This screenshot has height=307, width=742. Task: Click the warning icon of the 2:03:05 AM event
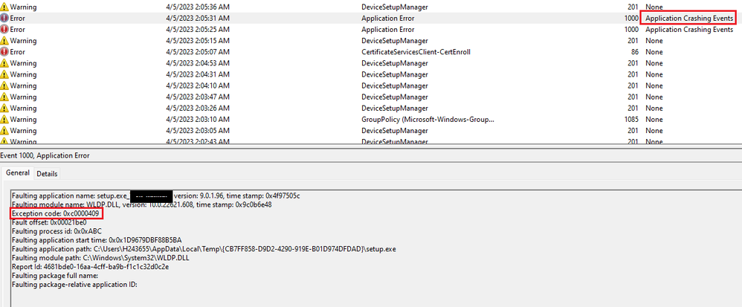[4, 131]
